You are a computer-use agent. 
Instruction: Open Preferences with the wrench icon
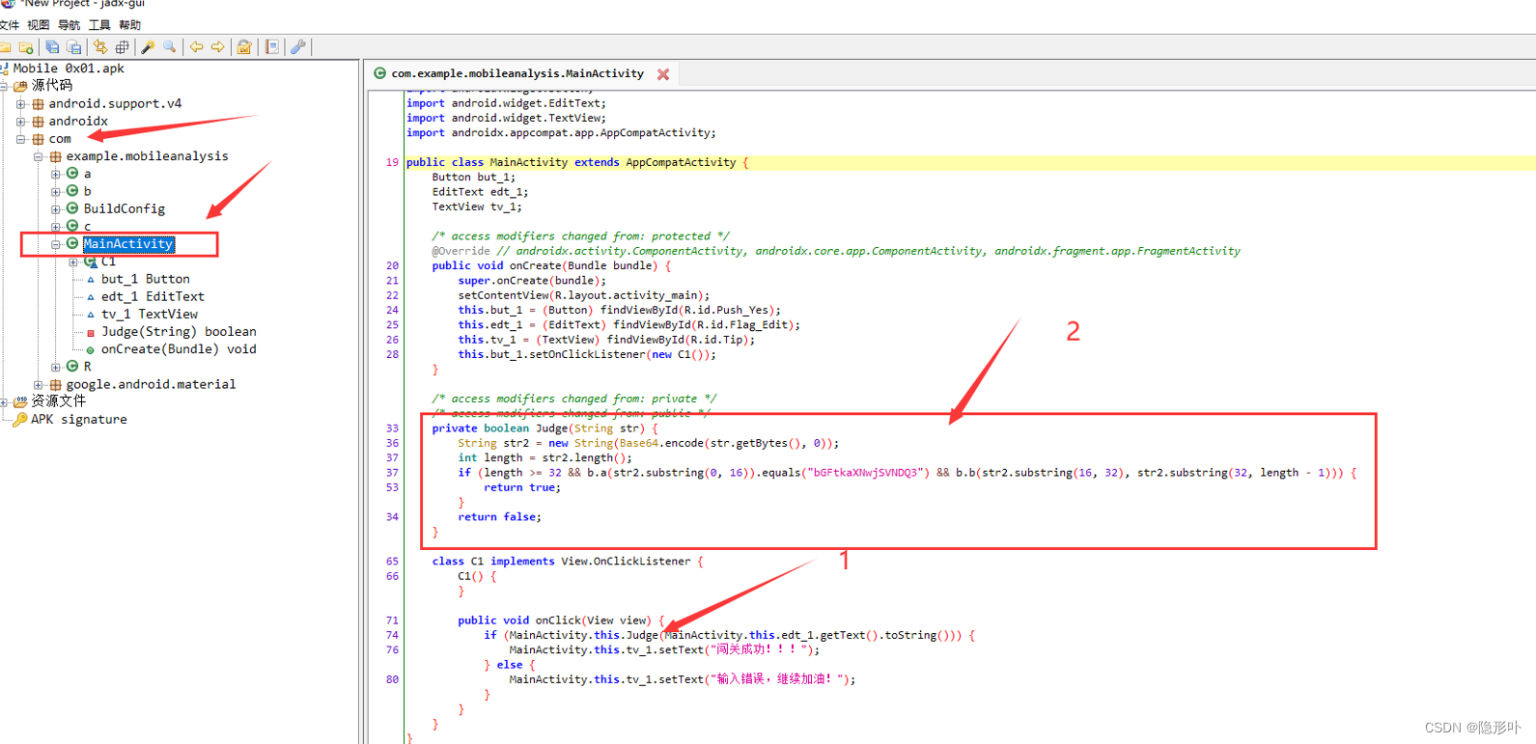click(x=298, y=47)
